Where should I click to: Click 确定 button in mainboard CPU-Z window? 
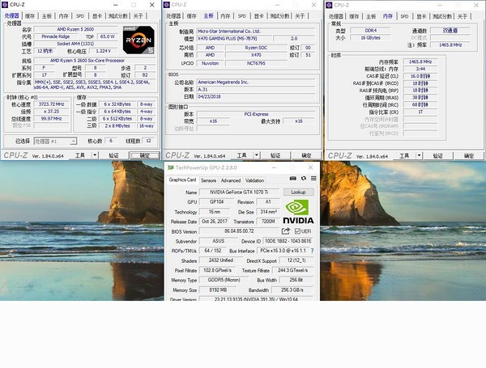pos(306,155)
